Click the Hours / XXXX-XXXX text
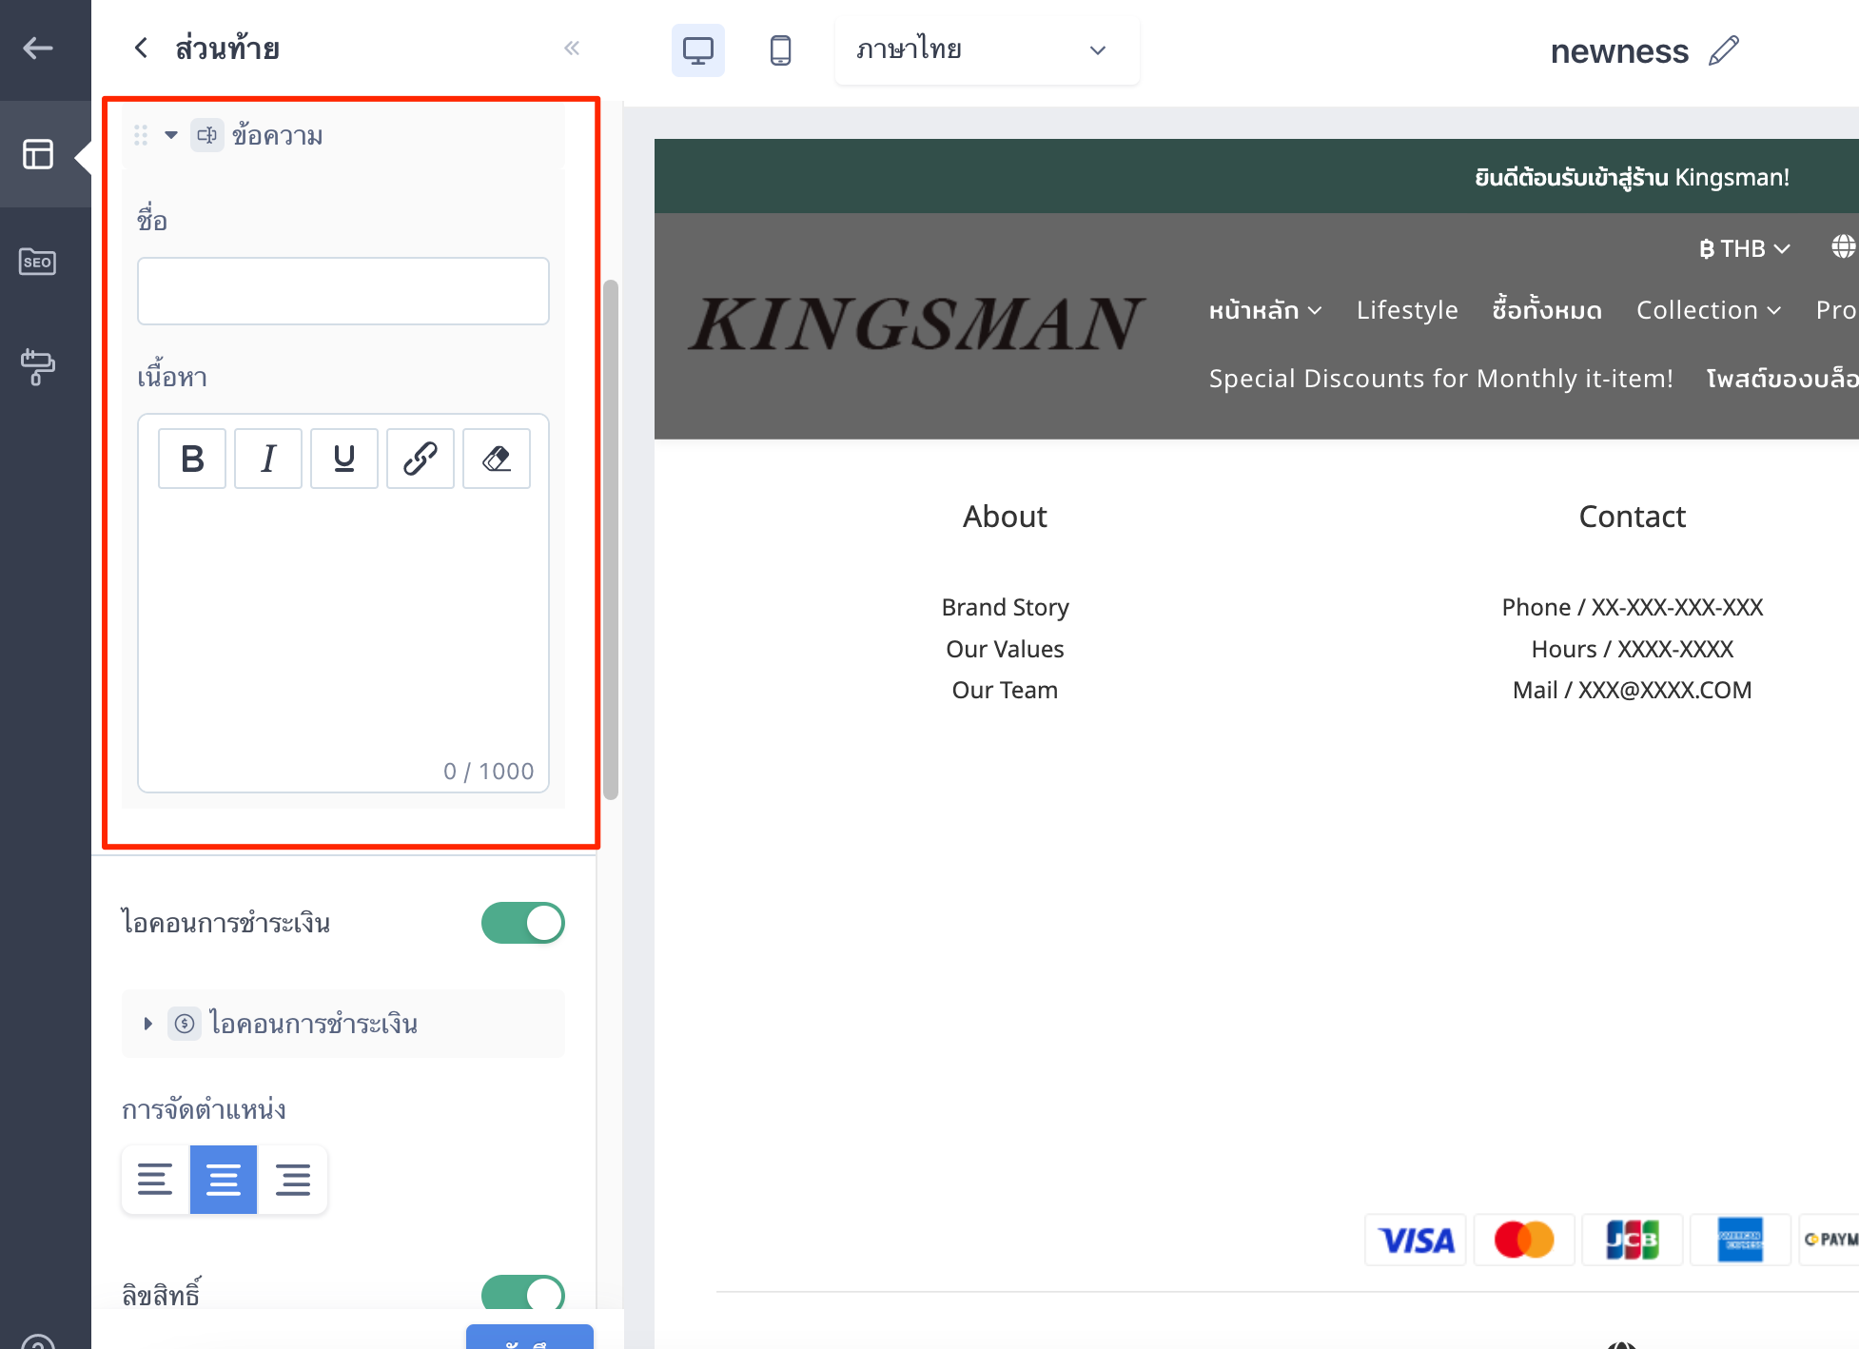 [1633, 649]
